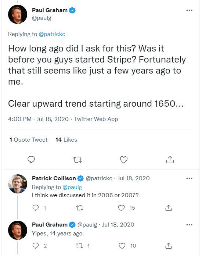Share the 'Yipes, 14 years ago' tweet
This screenshot has width=202, height=256.
tap(169, 246)
